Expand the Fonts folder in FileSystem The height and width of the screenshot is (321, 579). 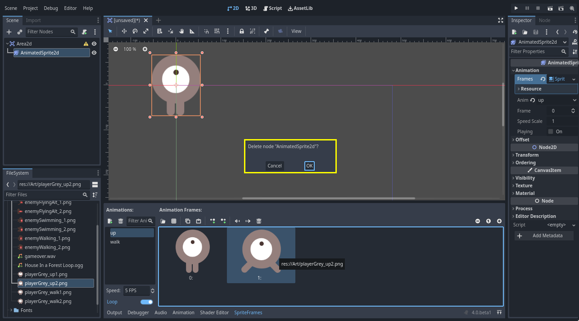coord(11,310)
